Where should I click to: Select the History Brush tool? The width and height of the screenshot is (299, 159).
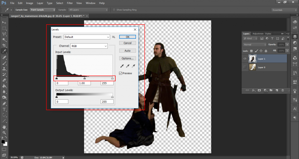pos(4,75)
